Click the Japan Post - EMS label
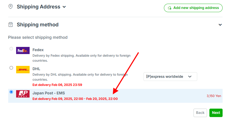Screen dimensions: 230x121 tap(49, 93)
